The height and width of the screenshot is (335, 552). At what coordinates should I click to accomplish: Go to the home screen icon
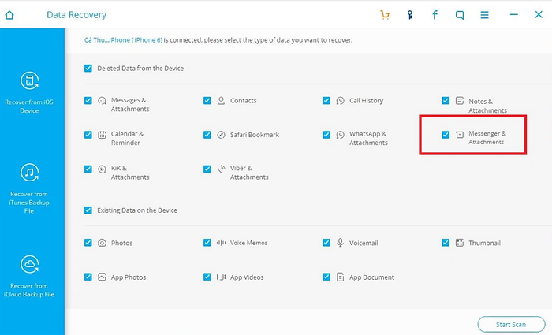point(9,15)
